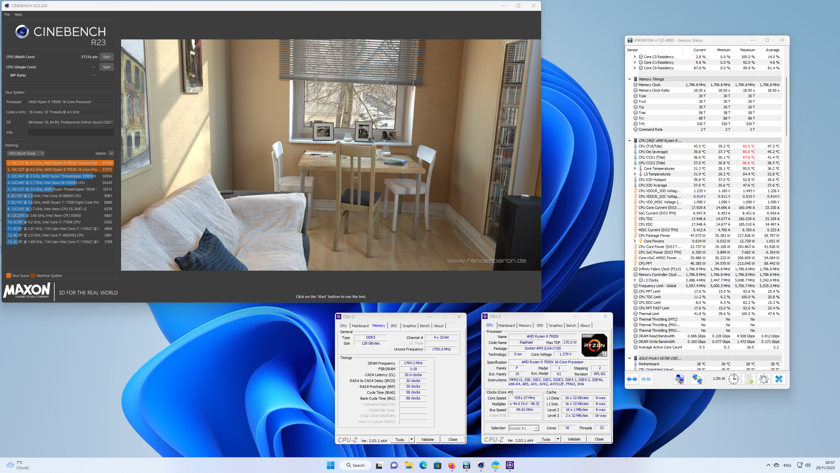The height and width of the screenshot is (473, 840).
Task: Toggle the ranking Details arrow
Action: pos(111,153)
